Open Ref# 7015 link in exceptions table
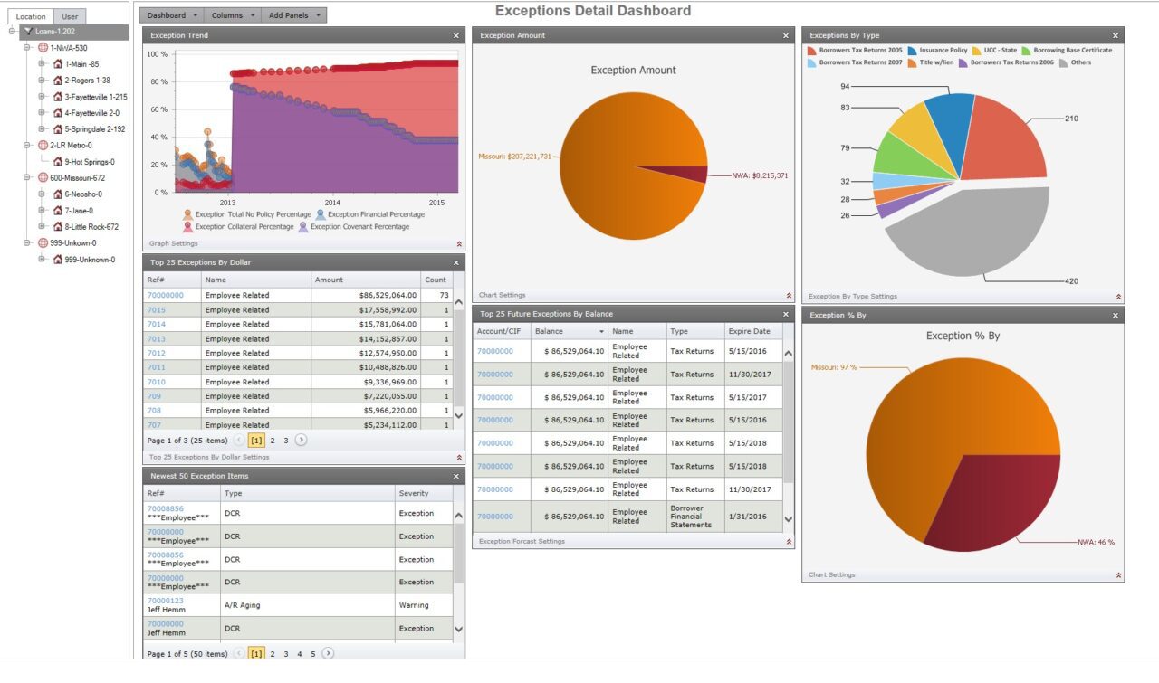The image size is (1159, 683). (156, 309)
